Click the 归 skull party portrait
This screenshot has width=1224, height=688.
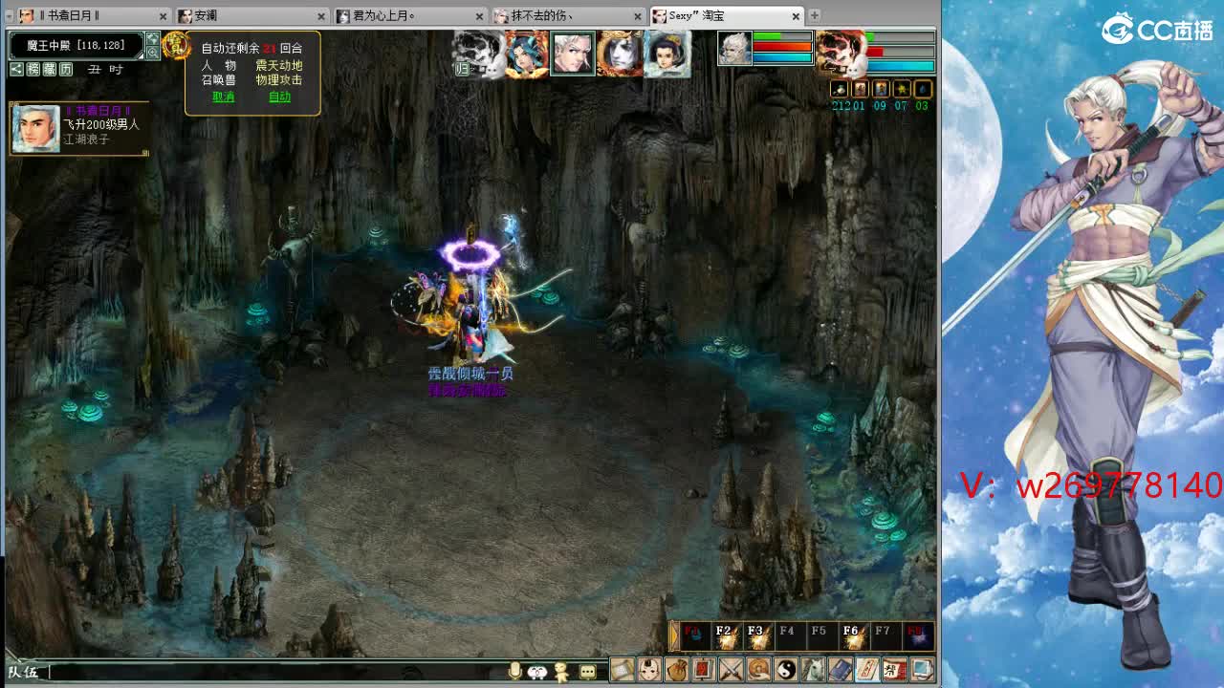point(479,54)
